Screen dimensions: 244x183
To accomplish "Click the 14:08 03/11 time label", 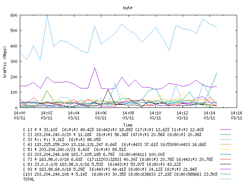I will pyautogui.click(x=128, y=115).
